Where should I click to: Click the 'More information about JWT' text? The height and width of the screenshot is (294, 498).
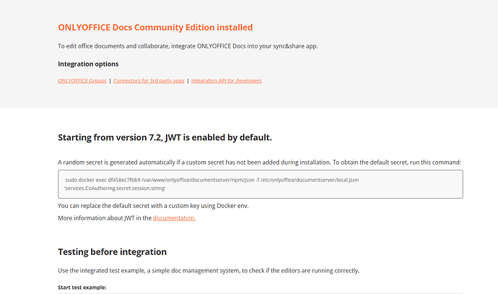104,217
